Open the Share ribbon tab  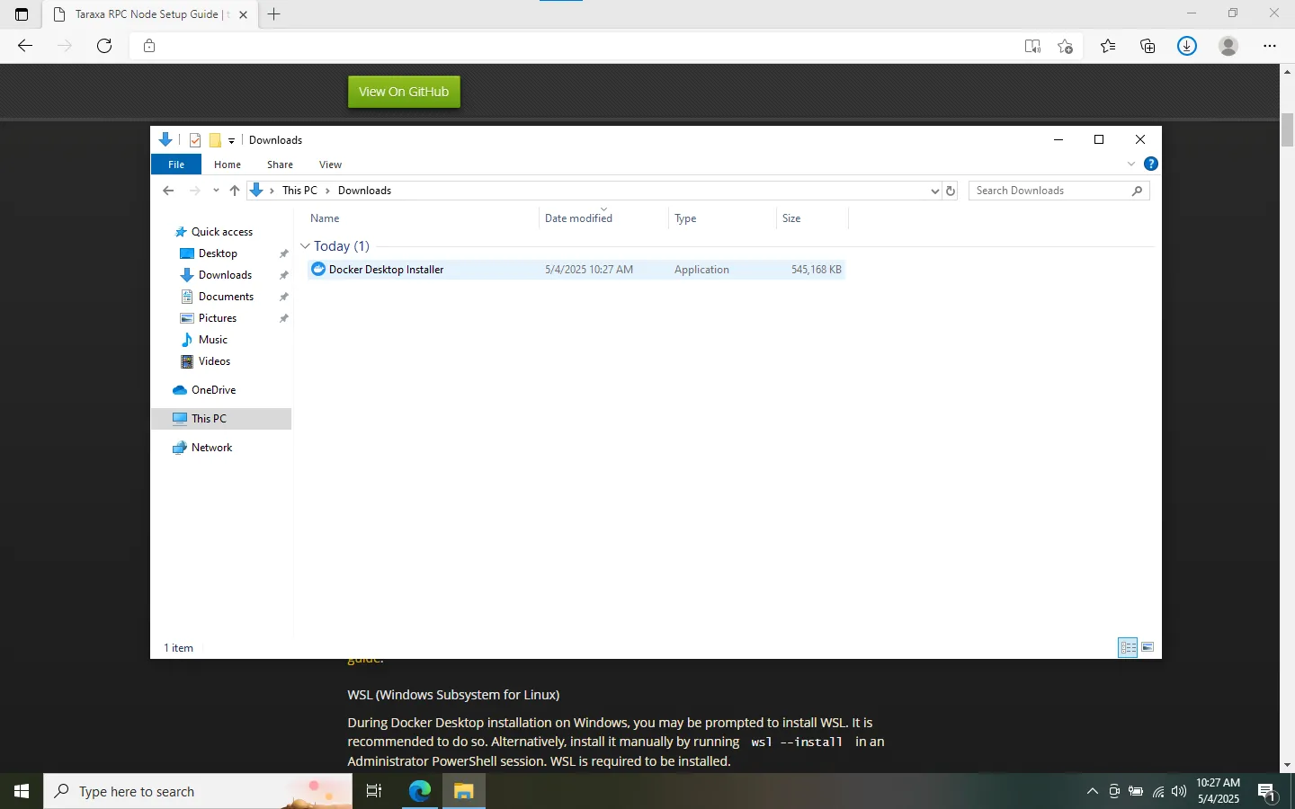[x=280, y=164]
